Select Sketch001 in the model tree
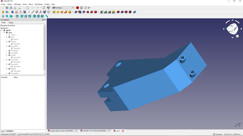This screenshot has height=136, width=243. [x=15, y=44]
